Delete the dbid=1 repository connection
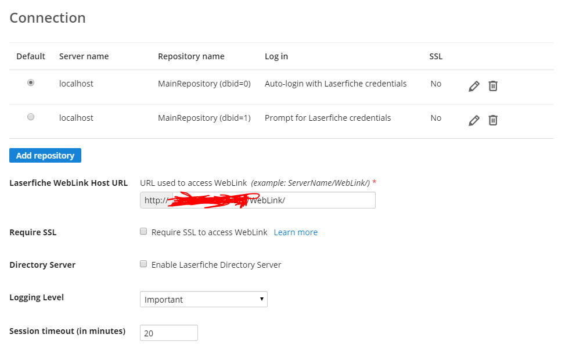569x345 pixels. (493, 120)
